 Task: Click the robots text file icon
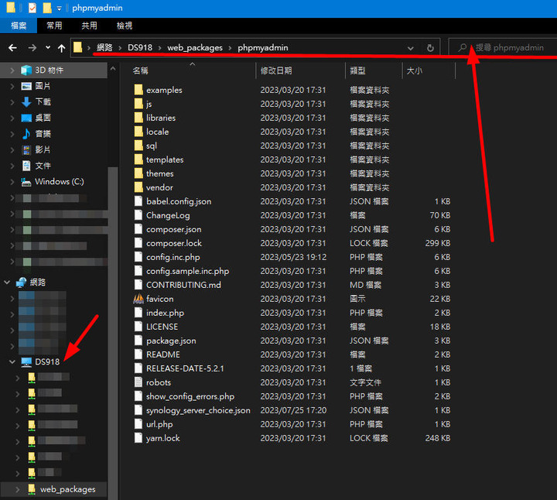point(138,382)
